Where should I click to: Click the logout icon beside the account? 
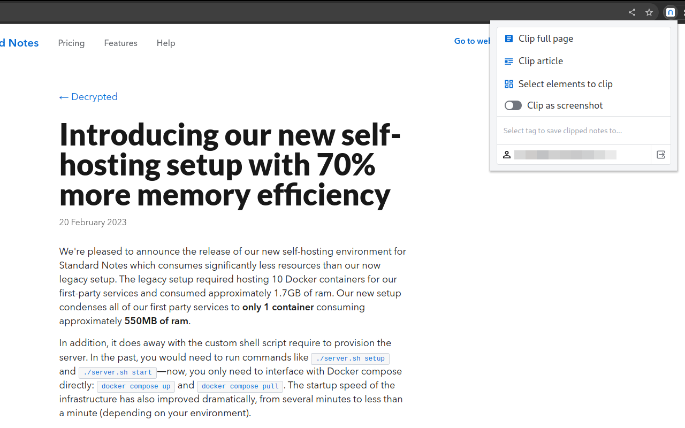(661, 155)
